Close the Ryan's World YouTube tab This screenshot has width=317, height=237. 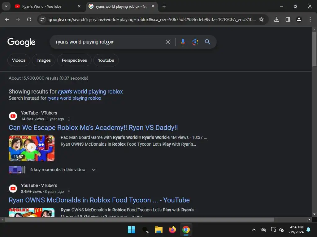[x=79, y=6]
